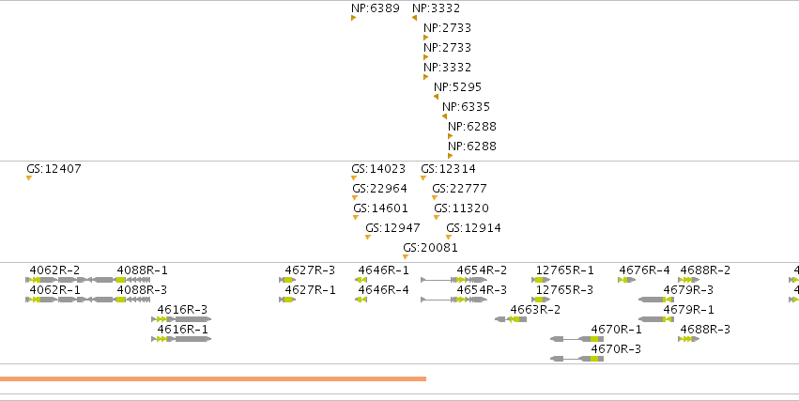Screen dimensions: 799x401
Task: Pick the 4627R-1 gene model
Action: pos(287,300)
